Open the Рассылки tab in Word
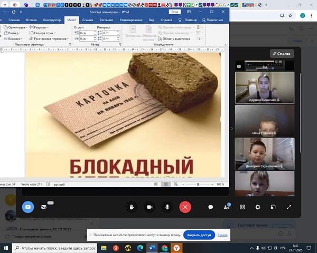This screenshot has width=317, height=253. click(x=106, y=20)
